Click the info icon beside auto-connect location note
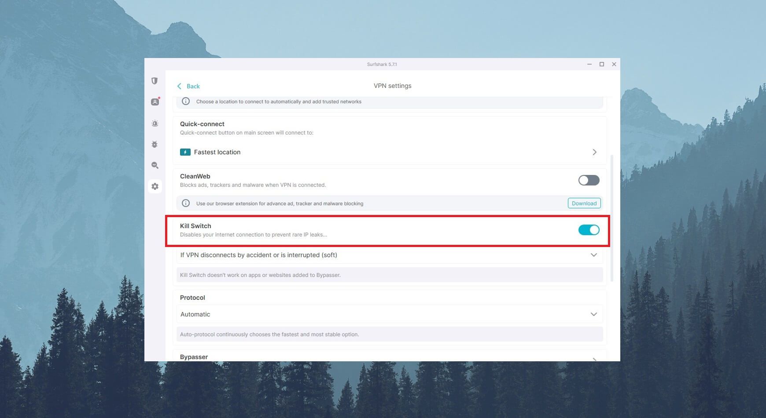This screenshot has height=418, width=766. click(x=186, y=101)
